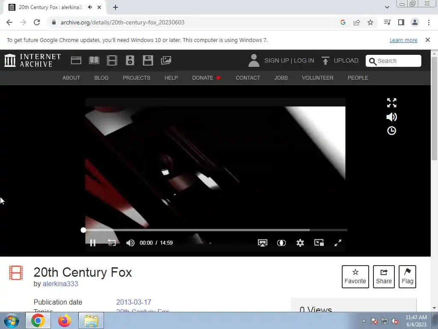
Task: Mute the video player volume
Action: coord(130,243)
